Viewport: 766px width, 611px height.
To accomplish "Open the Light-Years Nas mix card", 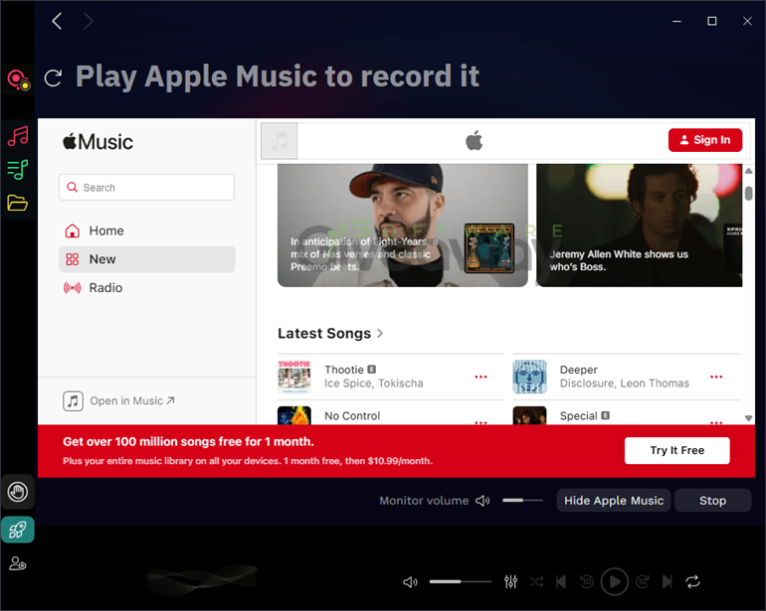I will (403, 226).
